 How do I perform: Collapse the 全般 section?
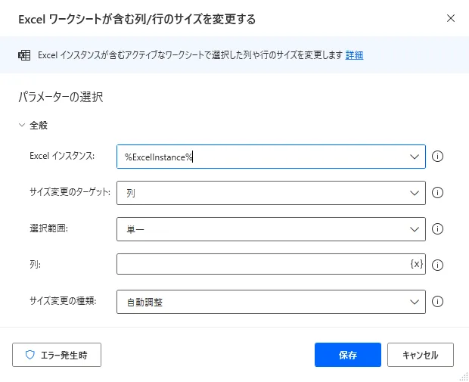[x=22, y=126]
